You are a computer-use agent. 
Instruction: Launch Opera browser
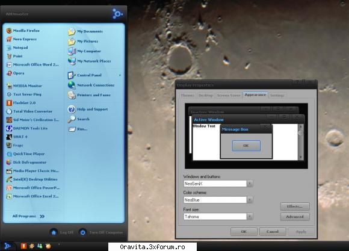(x=16, y=73)
